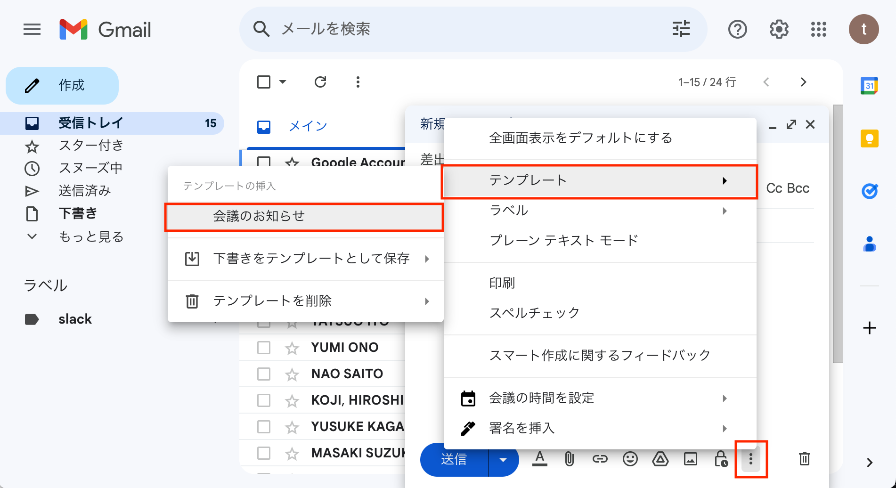
Task: Insert a link in compose
Action: (x=600, y=459)
